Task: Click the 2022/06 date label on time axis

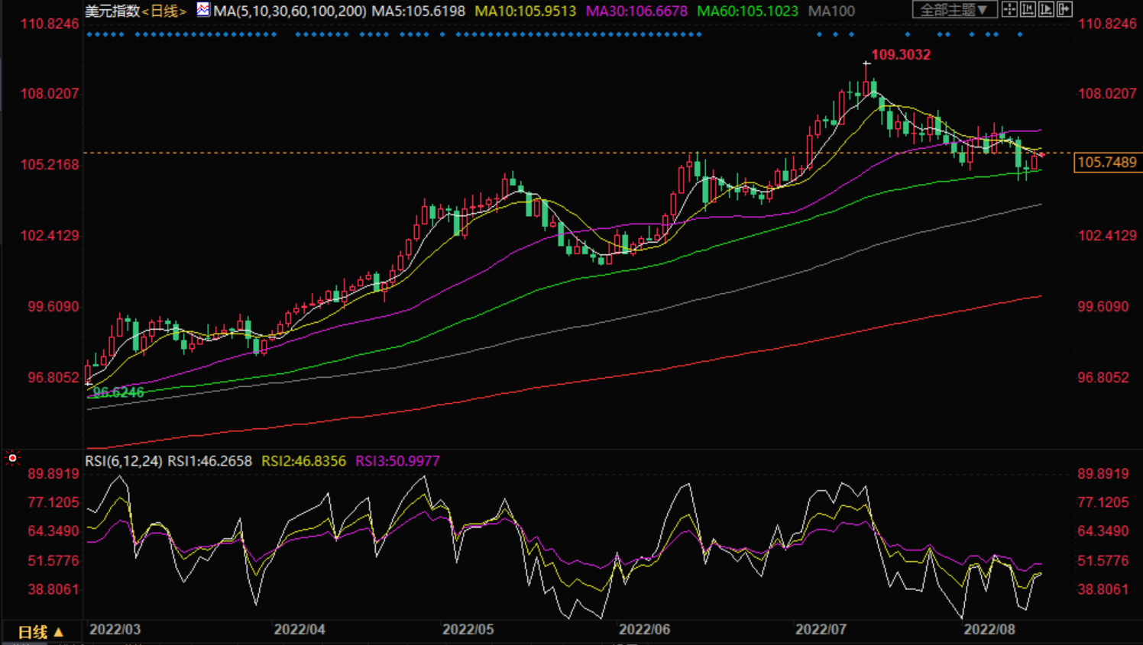Action: point(644,630)
